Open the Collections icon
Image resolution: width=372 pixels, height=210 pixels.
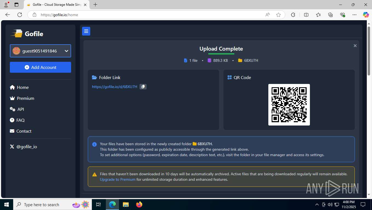[330, 15]
